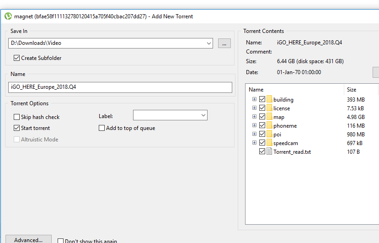379x243 pixels.
Task: Click the building folder icon
Action: pyautogui.click(x=269, y=99)
